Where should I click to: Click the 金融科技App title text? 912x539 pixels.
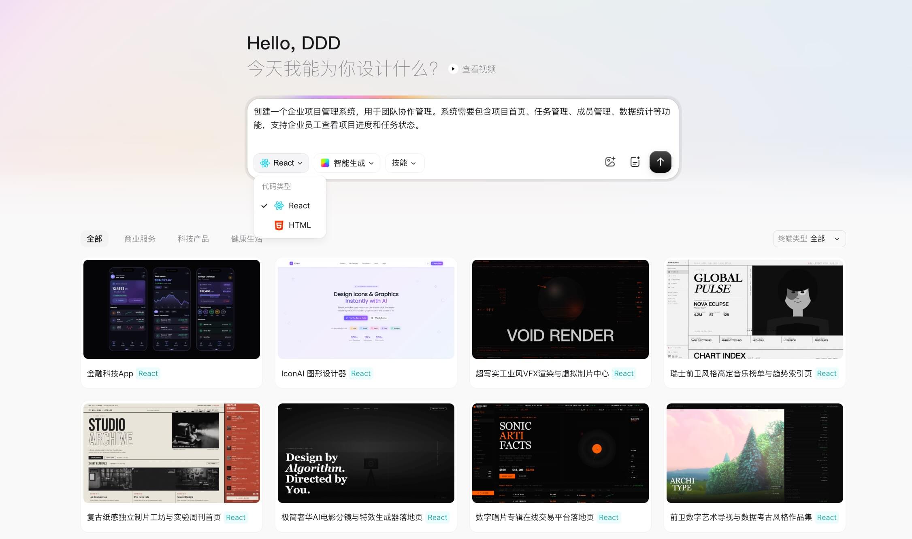click(110, 373)
